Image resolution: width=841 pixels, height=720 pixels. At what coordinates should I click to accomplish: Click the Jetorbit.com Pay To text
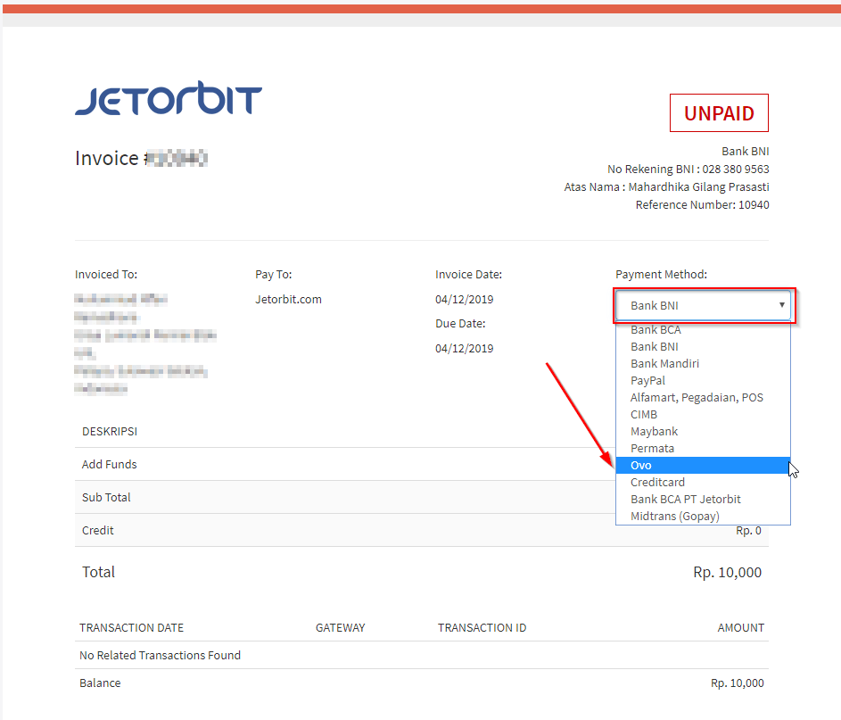click(289, 300)
